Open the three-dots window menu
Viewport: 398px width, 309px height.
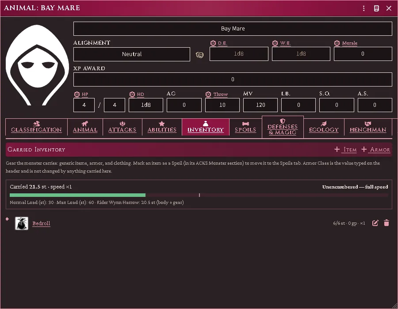[364, 8]
